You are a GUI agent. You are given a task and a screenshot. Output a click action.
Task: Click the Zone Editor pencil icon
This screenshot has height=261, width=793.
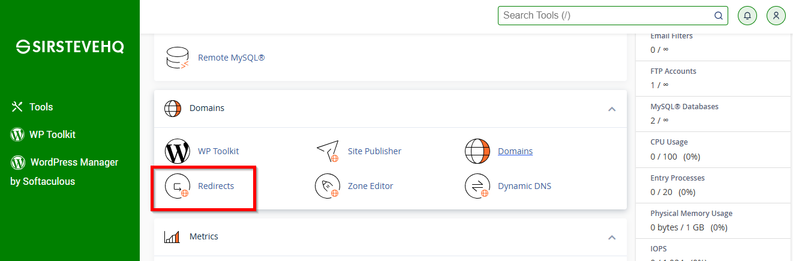[x=328, y=186]
